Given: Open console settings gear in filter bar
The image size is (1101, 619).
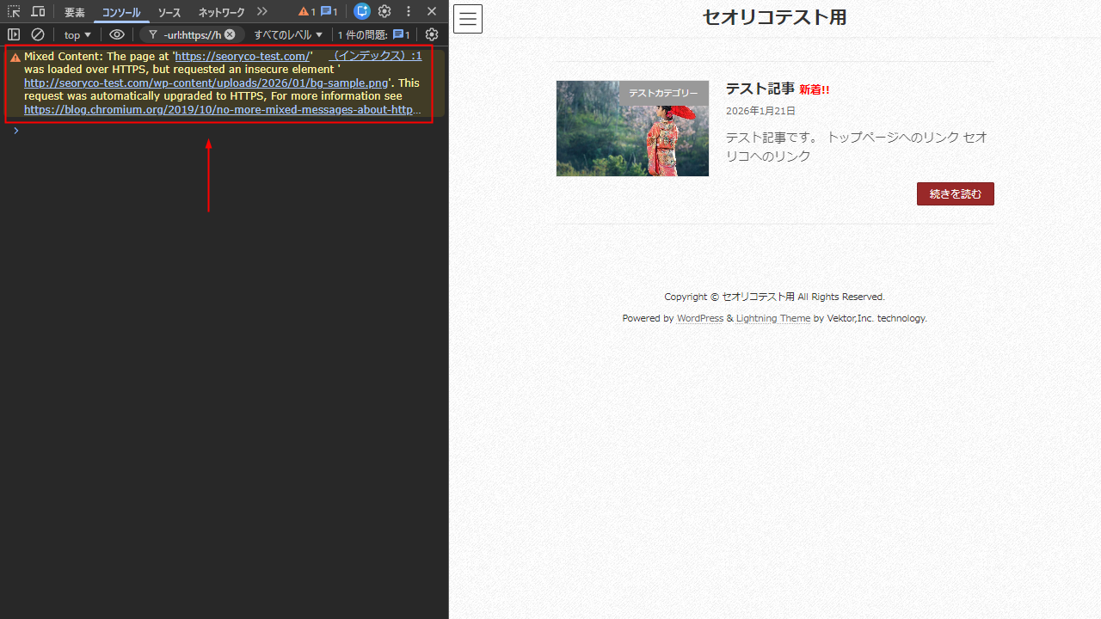Looking at the screenshot, I should (432, 34).
